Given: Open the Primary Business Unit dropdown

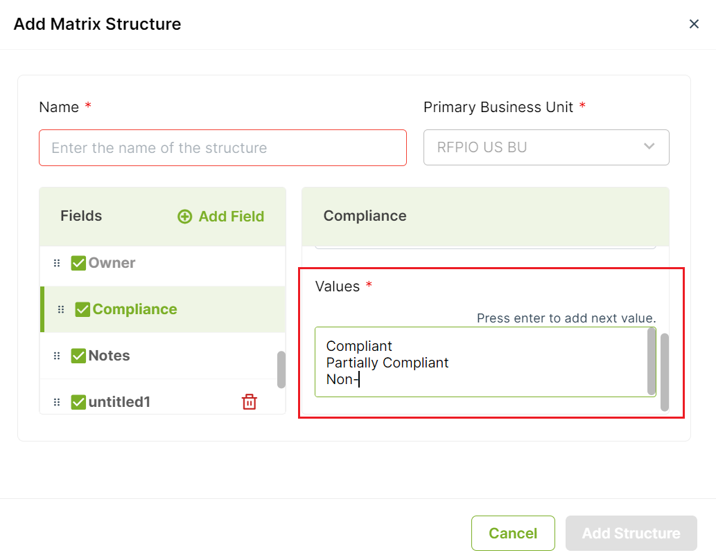Looking at the screenshot, I should click(x=546, y=147).
